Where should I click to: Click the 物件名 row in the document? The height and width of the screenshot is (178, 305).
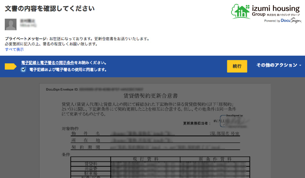(86, 133)
